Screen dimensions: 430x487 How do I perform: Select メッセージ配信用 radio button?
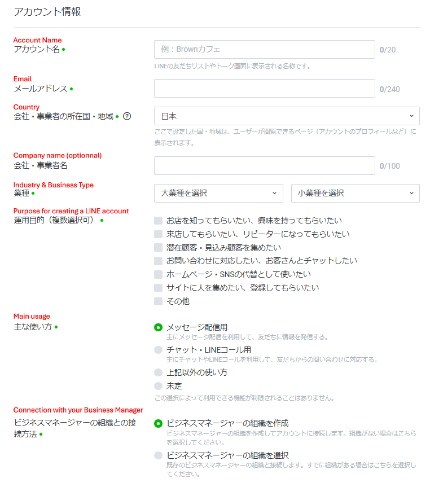point(159,327)
